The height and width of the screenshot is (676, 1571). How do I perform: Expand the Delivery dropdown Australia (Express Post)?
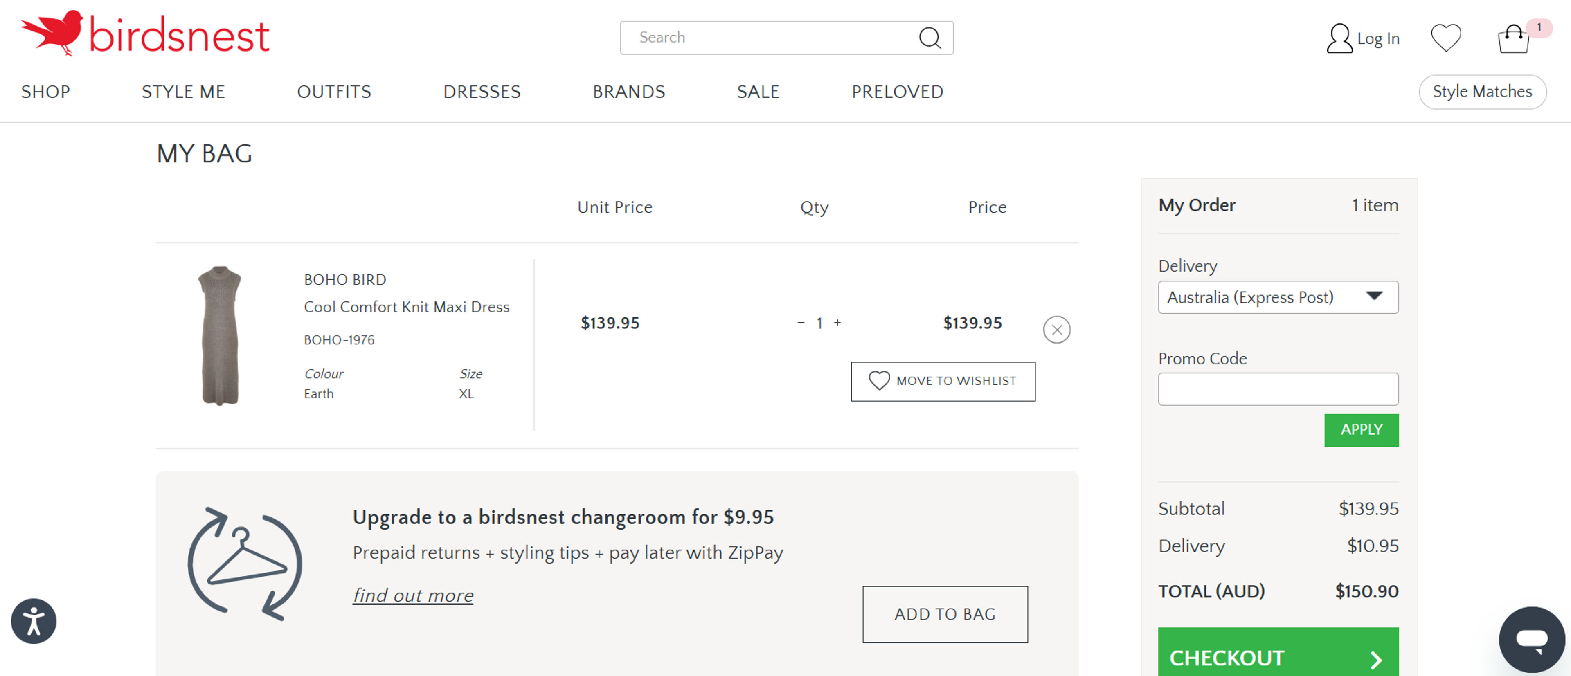point(1278,297)
